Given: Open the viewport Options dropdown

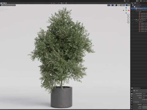Looking at the screenshot, I should click(127, 3).
